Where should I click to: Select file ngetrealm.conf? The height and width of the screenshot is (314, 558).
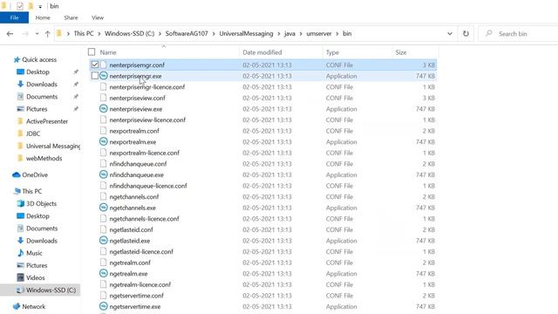click(x=130, y=263)
